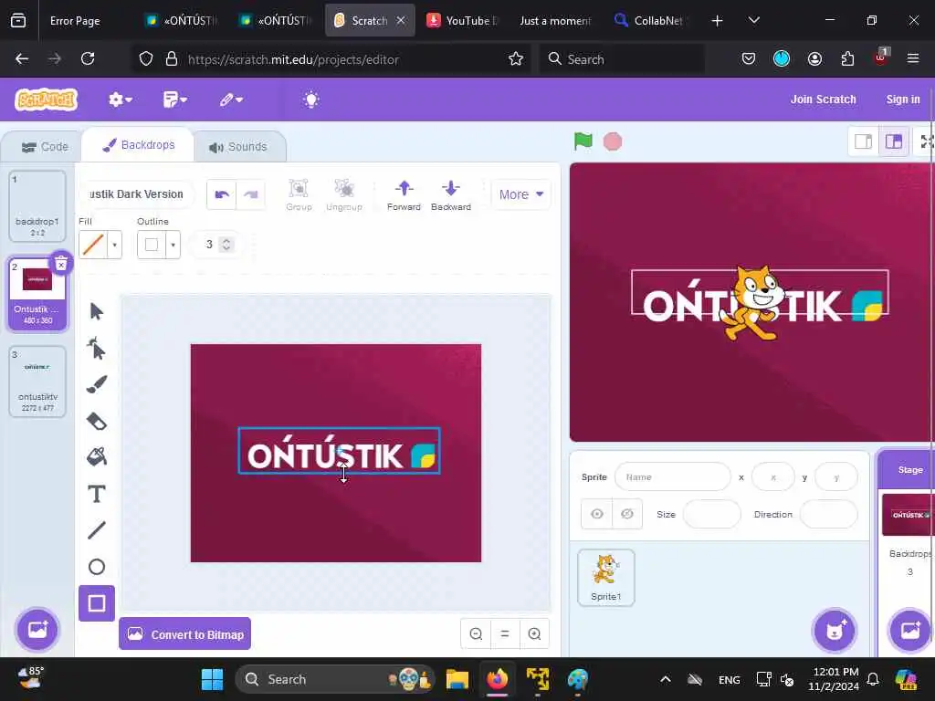
Task: Choose a Backdrop button under Stage
Action: 910,630
